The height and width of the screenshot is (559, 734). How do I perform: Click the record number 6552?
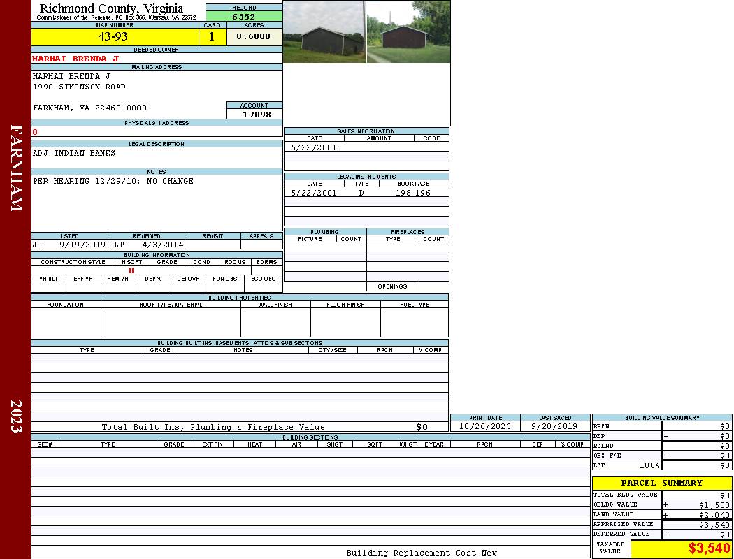pos(244,17)
